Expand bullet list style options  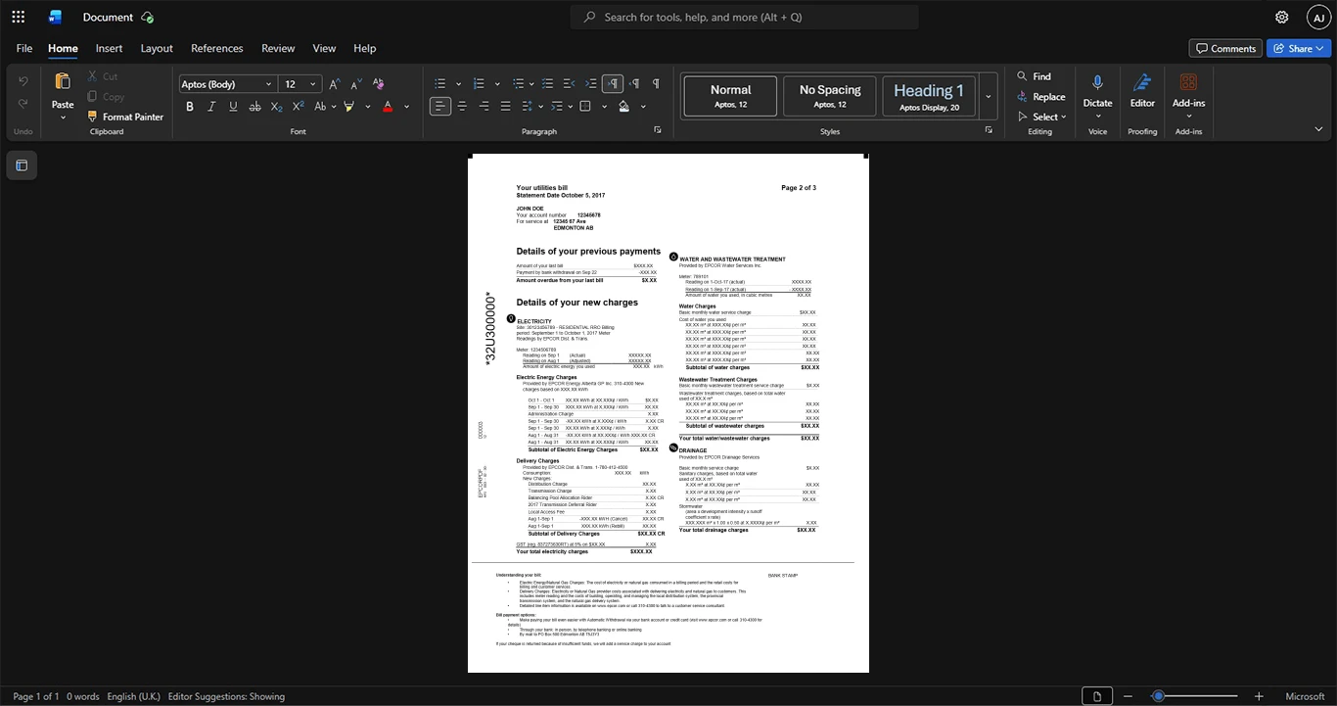459,84
